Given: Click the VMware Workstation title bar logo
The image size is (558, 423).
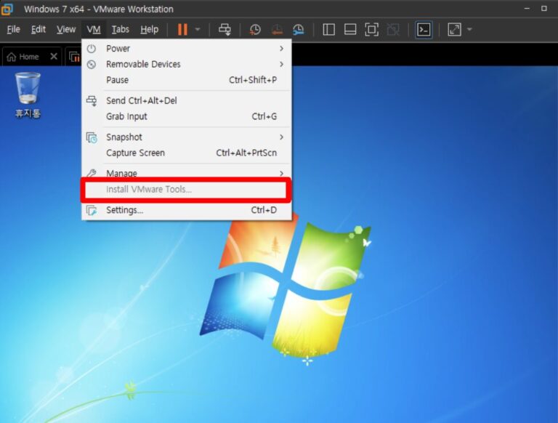Looking at the screenshot, I should (x=7, y=9).
